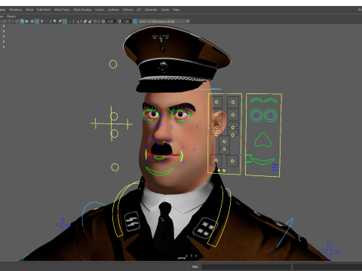Viewport: 362px width, 271px height.
Task: Select the bottom-right diamond handle in the slider panel
Action: 232,161
